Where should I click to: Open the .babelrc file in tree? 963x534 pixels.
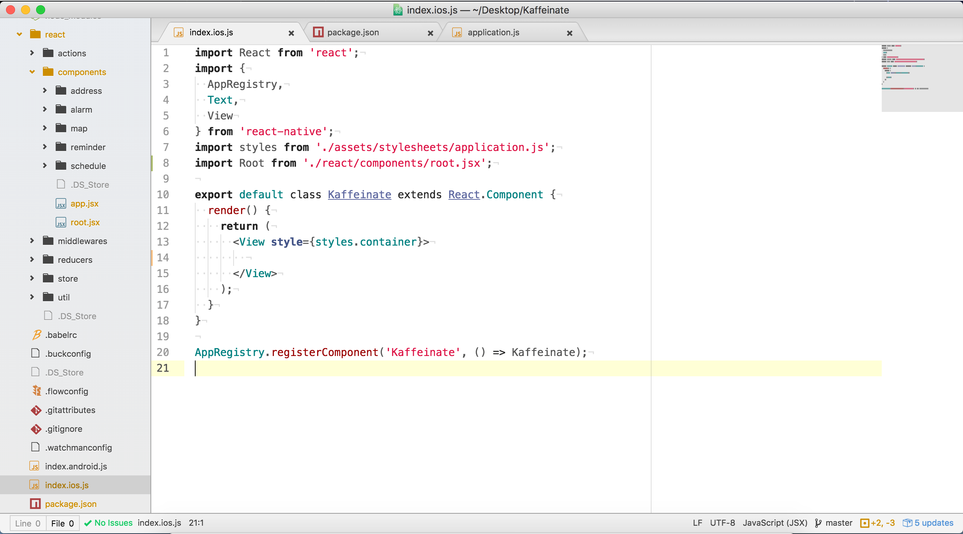[61, 335]
